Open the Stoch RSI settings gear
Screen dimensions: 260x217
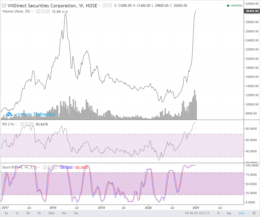click(x=50, y=167)
